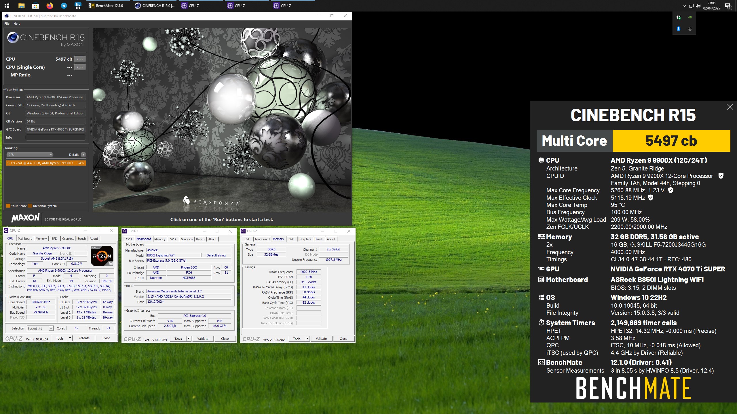Open the File menu in Cinebench
This screenshot has height=414, width=737.
tap(7, 24)
